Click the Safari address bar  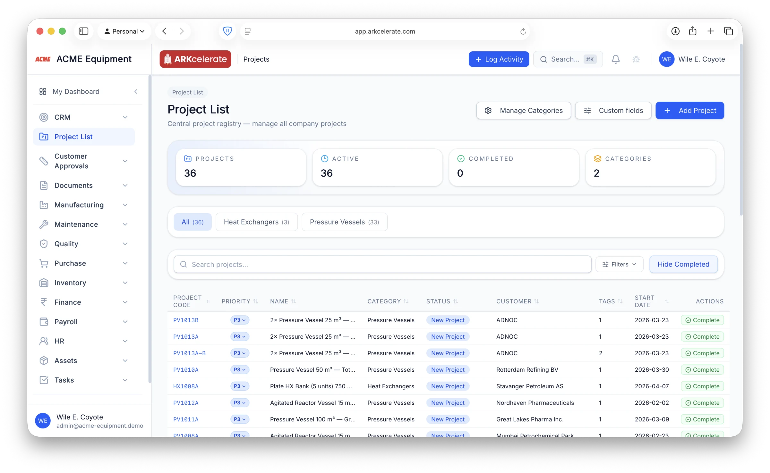385,31
